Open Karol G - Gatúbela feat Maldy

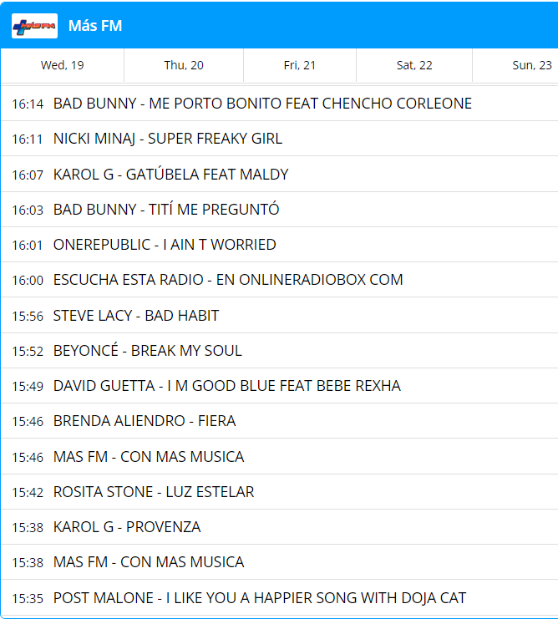[171, 174]
